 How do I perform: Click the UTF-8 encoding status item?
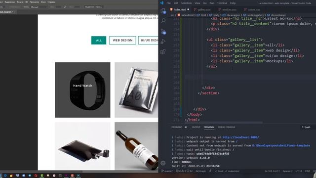pyautogui.click(x=299, y=171)
